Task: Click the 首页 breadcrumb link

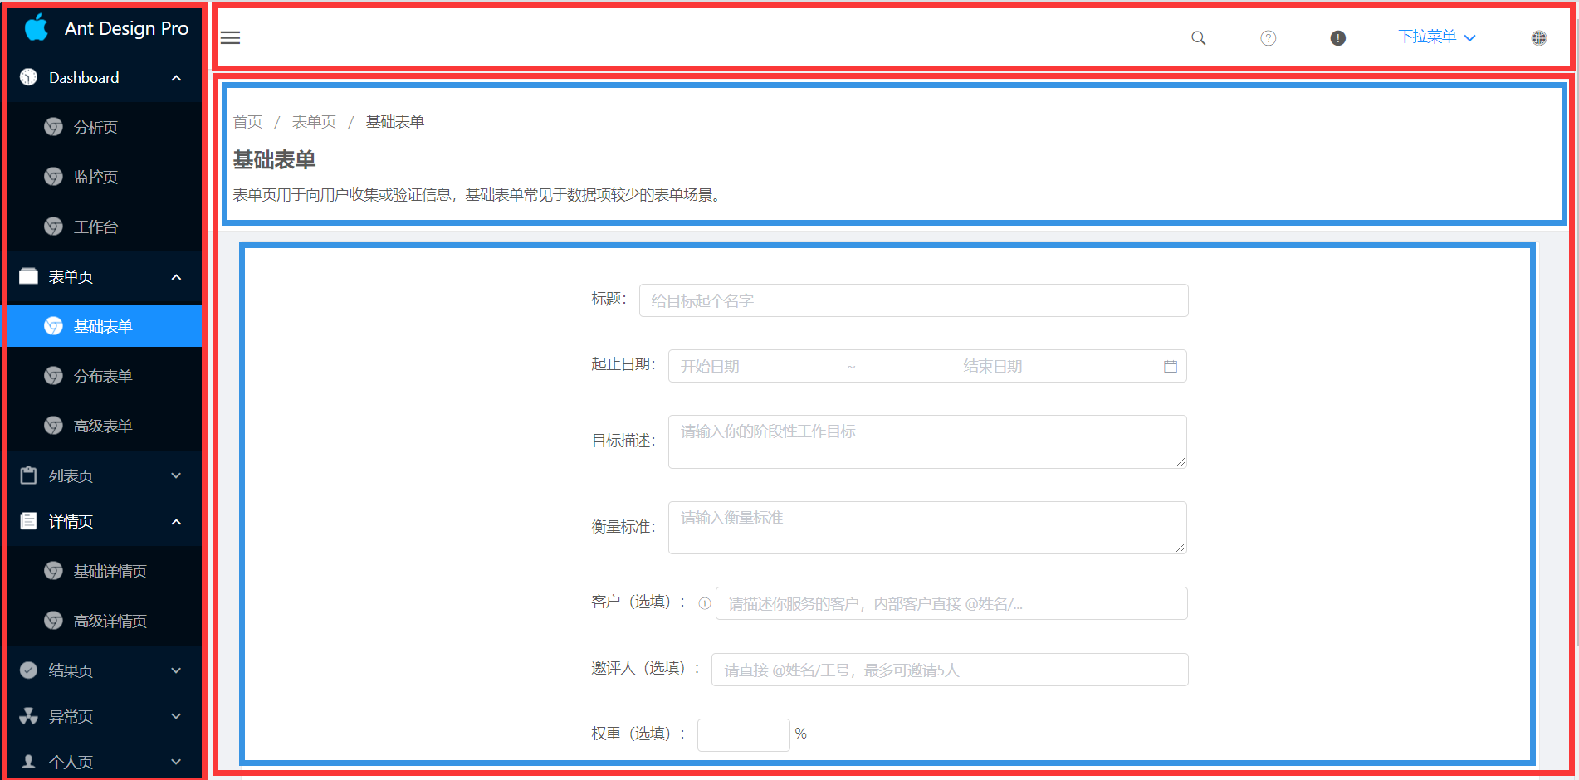Action: tap(247, 122)
